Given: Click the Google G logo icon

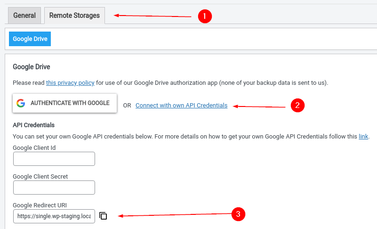Looking at the screenshot, I should pyautogui.click(x=21, y=103).
